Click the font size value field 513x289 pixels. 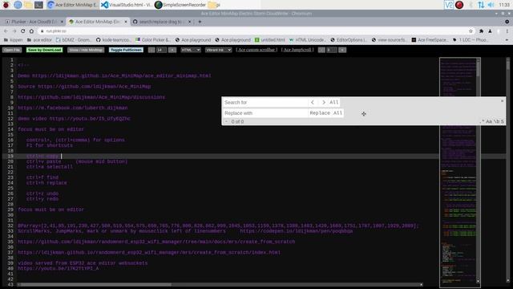click(162, 50)
